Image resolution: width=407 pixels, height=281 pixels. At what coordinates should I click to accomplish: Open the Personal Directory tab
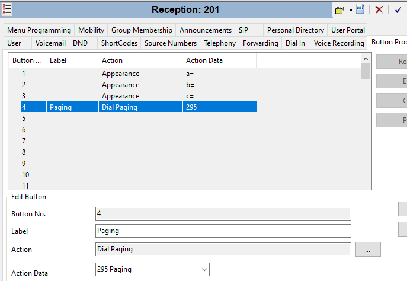coord(296,30)
